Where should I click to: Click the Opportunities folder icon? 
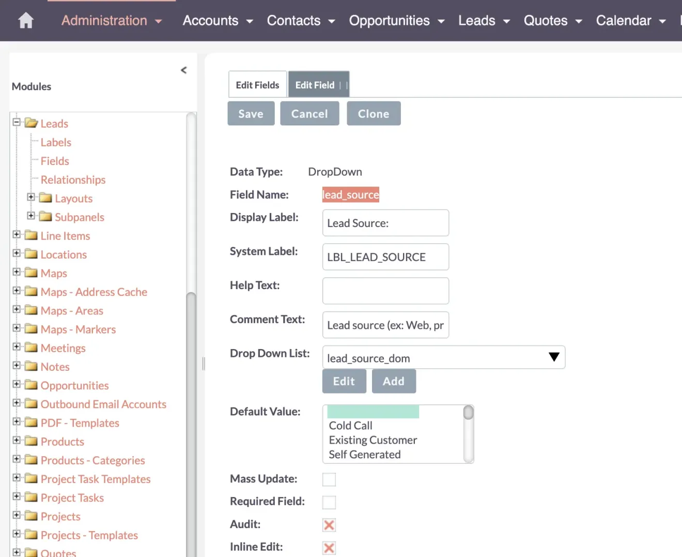pyautogui.click(x=31, y=385)
